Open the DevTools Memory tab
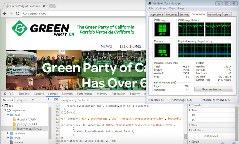 [x=102, y=94]
